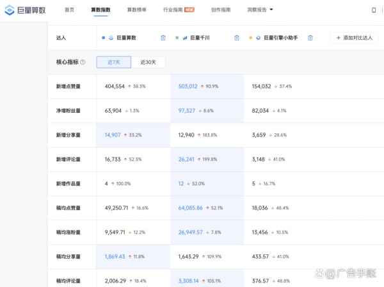The image size is (384, 287).
Task: Switch to 创作指南 tab
Action: click(221, 10)
